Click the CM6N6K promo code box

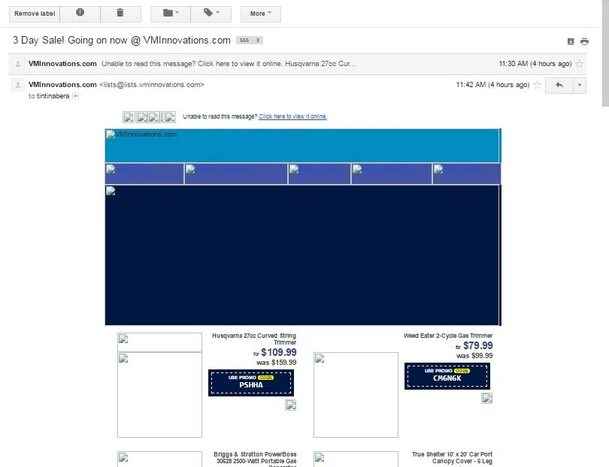tap(447, 376)
